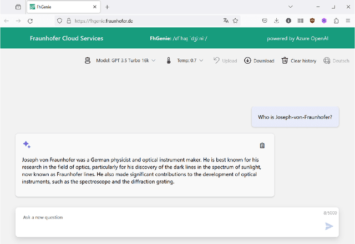The width and height of the screenshot is (355, 244).
Task: Click the browser translate page icon
Action: pyautogui.click(x=226, y=21)
